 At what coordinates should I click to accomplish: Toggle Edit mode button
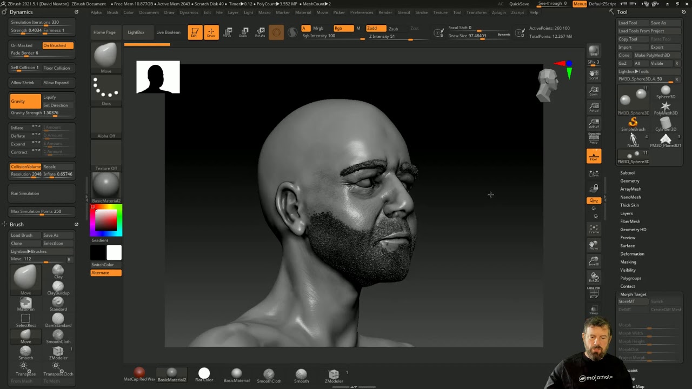195,32
